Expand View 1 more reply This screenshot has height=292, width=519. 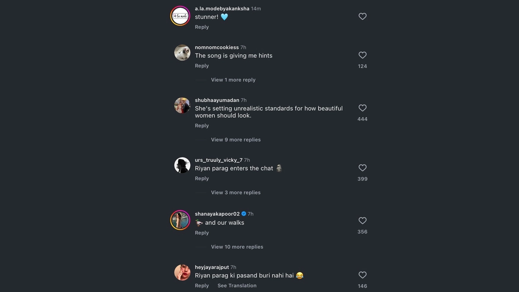[233, 80]
